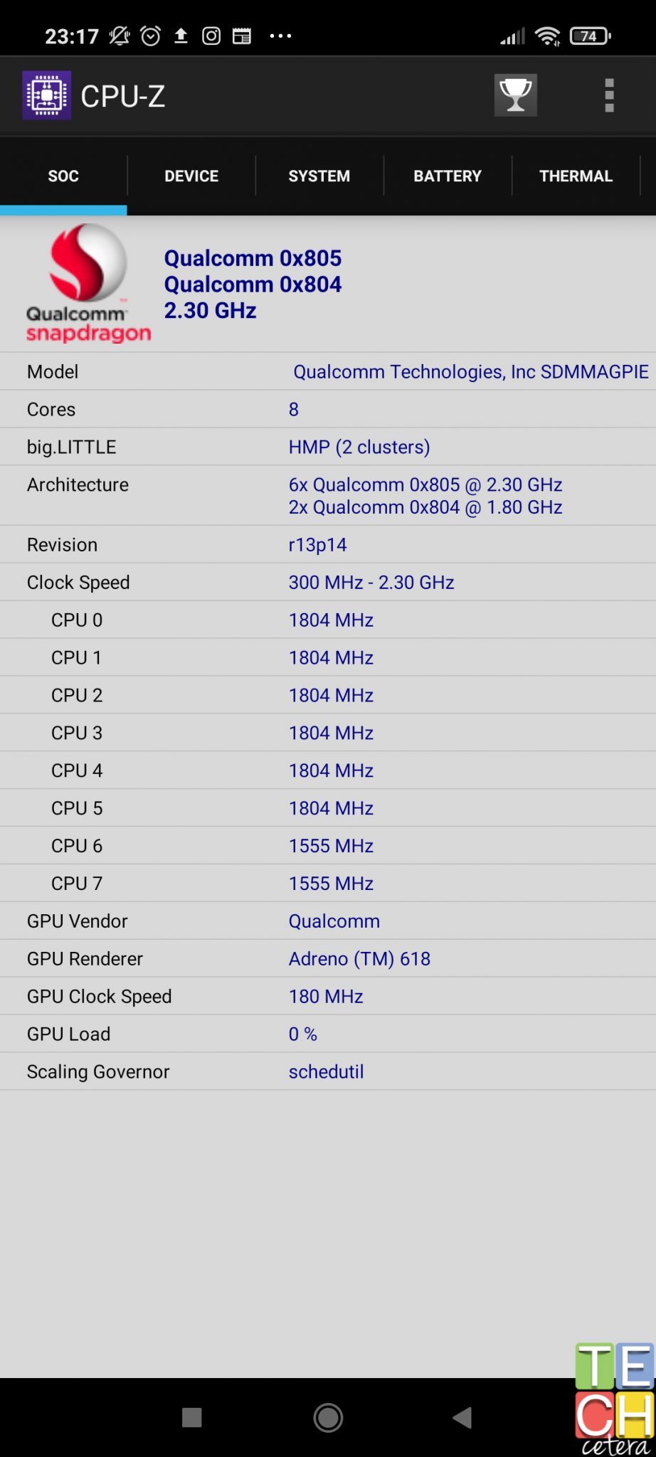Image resolution: width=656 pixels, height=1457 pixels.
Task: Tap the GPU Renderer Adreno 618 row
Action: pyautogui.click(x=327, y=959)
